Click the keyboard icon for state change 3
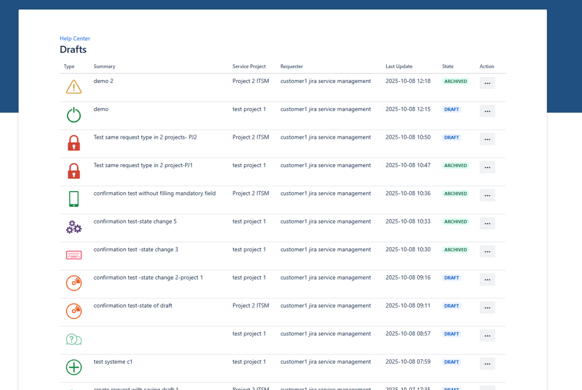 73,255
